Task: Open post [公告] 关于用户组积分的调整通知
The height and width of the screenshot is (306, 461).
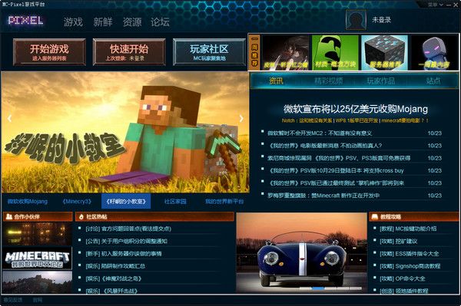Action: pos(127,241)
